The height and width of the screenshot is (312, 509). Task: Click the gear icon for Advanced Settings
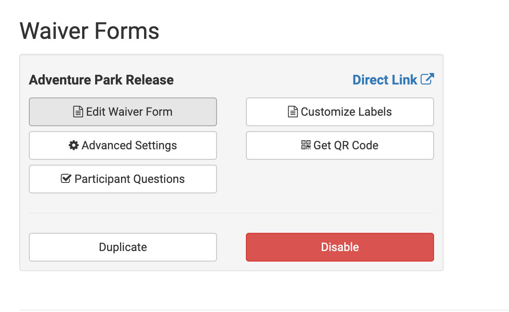pyautogui.click(x=73, y=145)
